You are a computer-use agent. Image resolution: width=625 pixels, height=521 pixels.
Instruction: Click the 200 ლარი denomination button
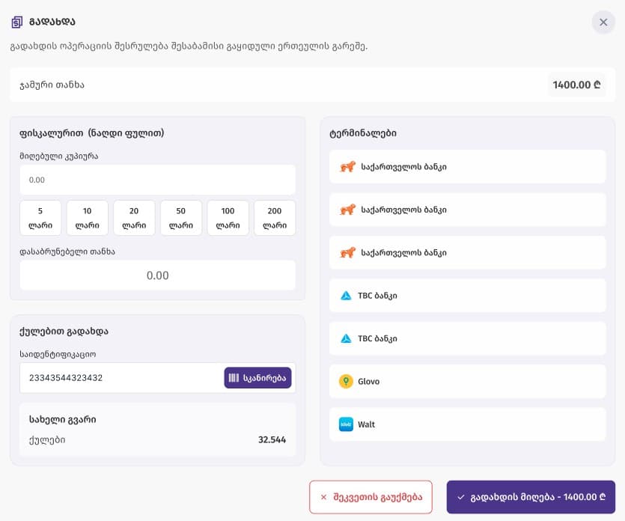(275, 217)
